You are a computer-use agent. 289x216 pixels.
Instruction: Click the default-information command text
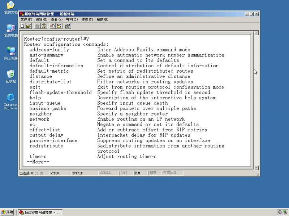[x=56, y=66]
